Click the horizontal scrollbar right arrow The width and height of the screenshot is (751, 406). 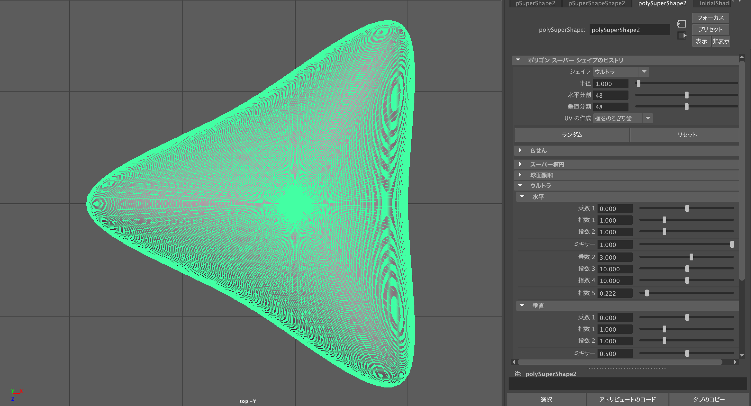pos(735,362)
